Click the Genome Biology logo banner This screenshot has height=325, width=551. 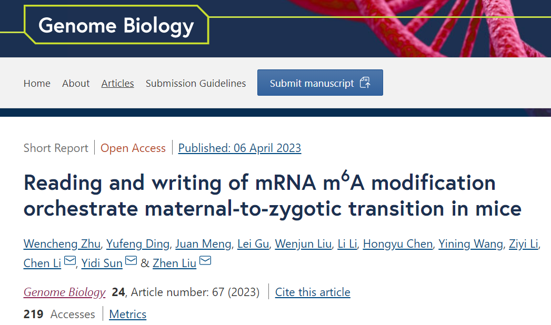point(116,25)
